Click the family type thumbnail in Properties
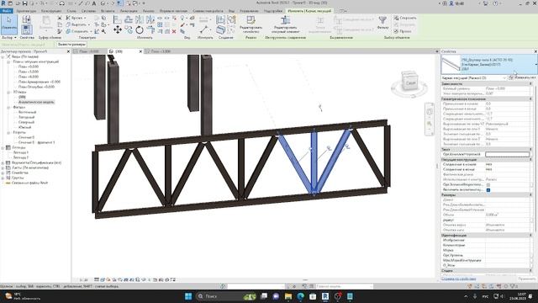The image size is (538, 303). point(451,64)
